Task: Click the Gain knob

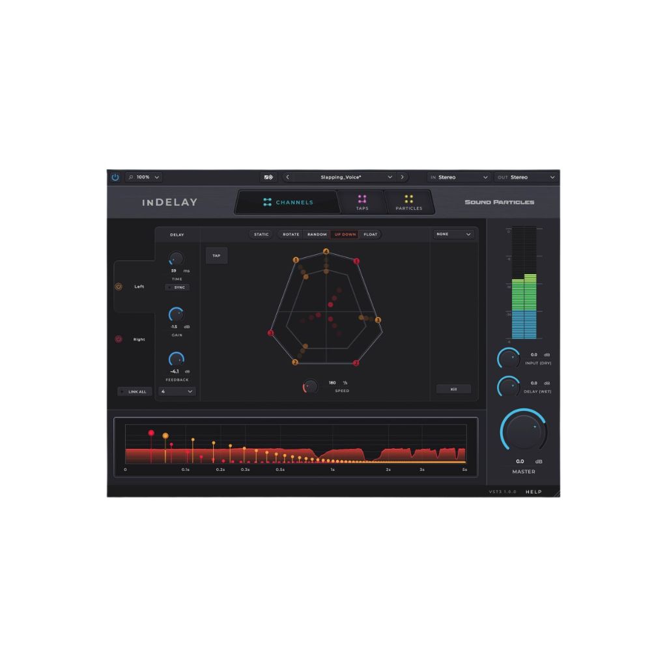Action: tap(176, 315)
